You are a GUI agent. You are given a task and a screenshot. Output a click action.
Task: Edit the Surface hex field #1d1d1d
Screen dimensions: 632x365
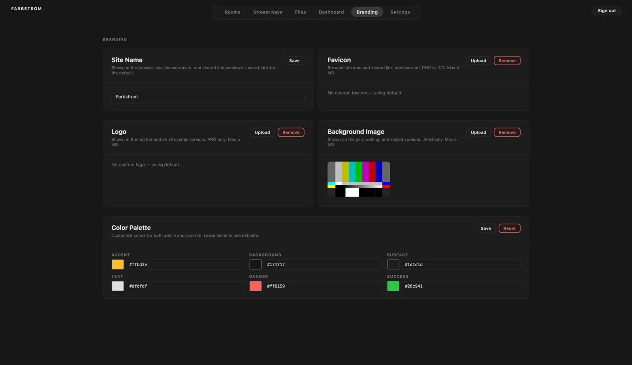(461, 264)
